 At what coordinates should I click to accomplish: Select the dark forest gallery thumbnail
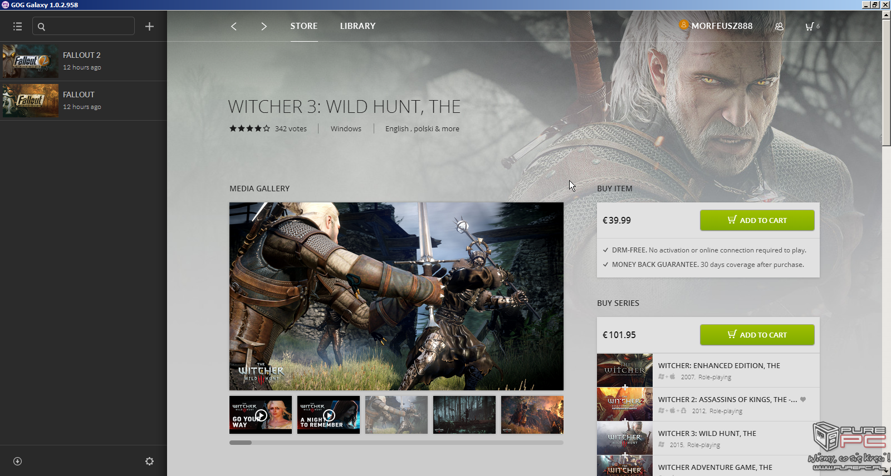464,415
